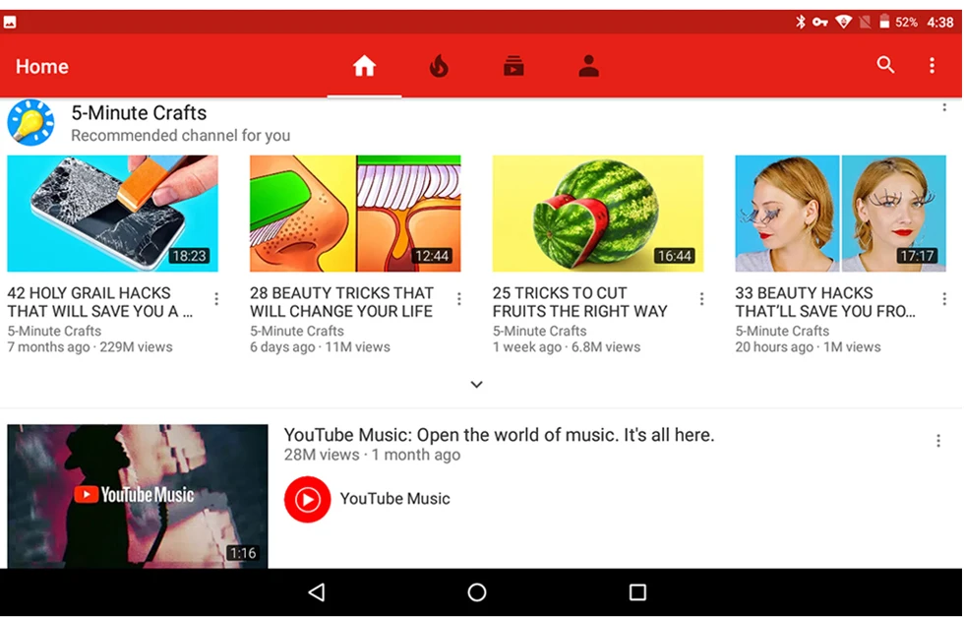Go to the Account person tab
The height and width of the screenshot is (618, 964).
pos(588,65)
